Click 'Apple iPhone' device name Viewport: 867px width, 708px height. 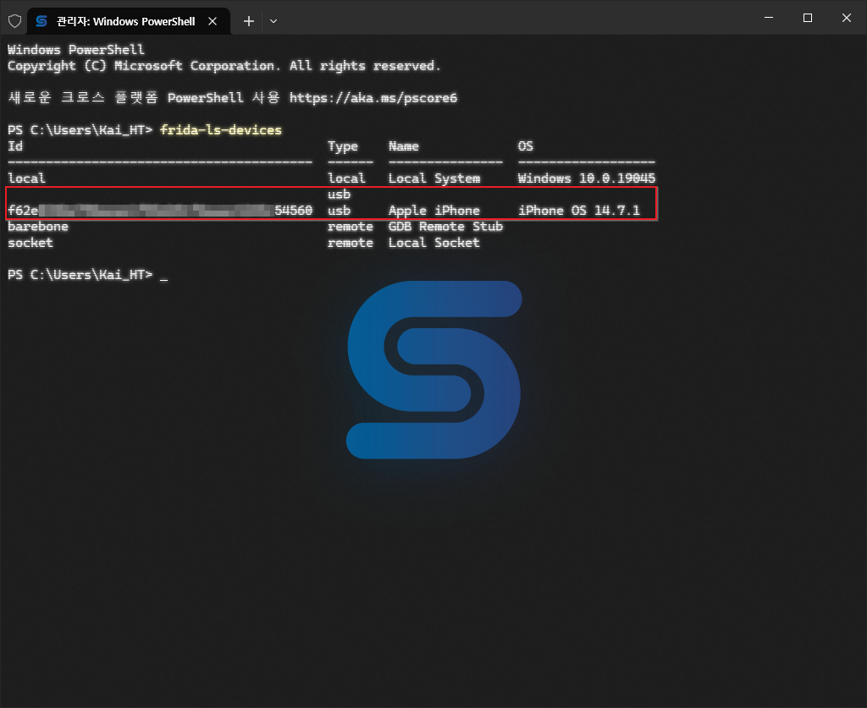pos(434,211)
